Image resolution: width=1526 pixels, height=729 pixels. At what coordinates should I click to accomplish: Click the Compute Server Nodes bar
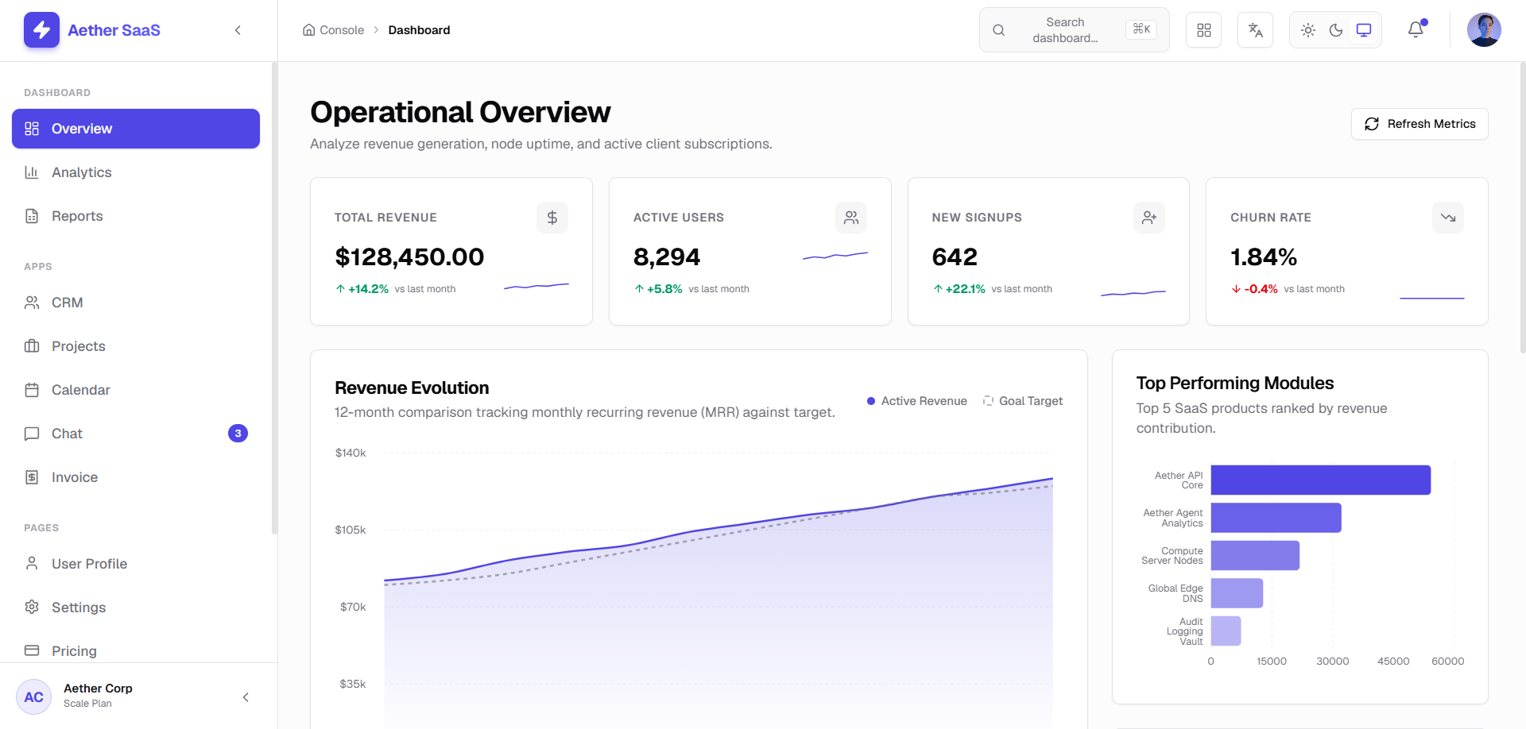point(1255,556)
